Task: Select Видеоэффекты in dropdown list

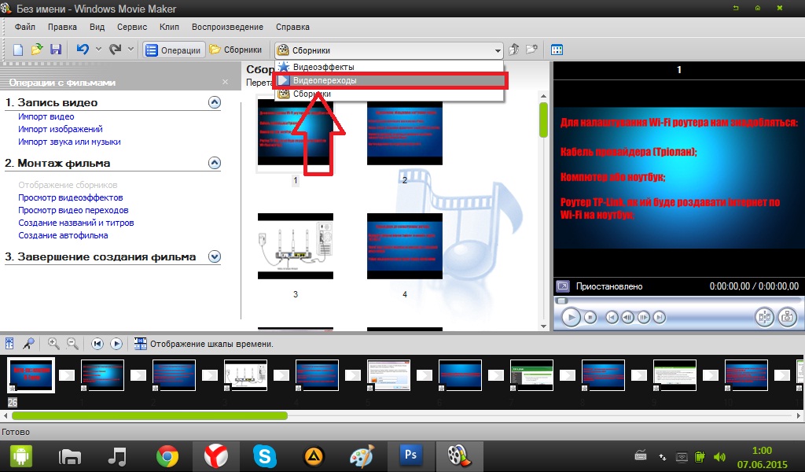Action: [x=389, y=67]
